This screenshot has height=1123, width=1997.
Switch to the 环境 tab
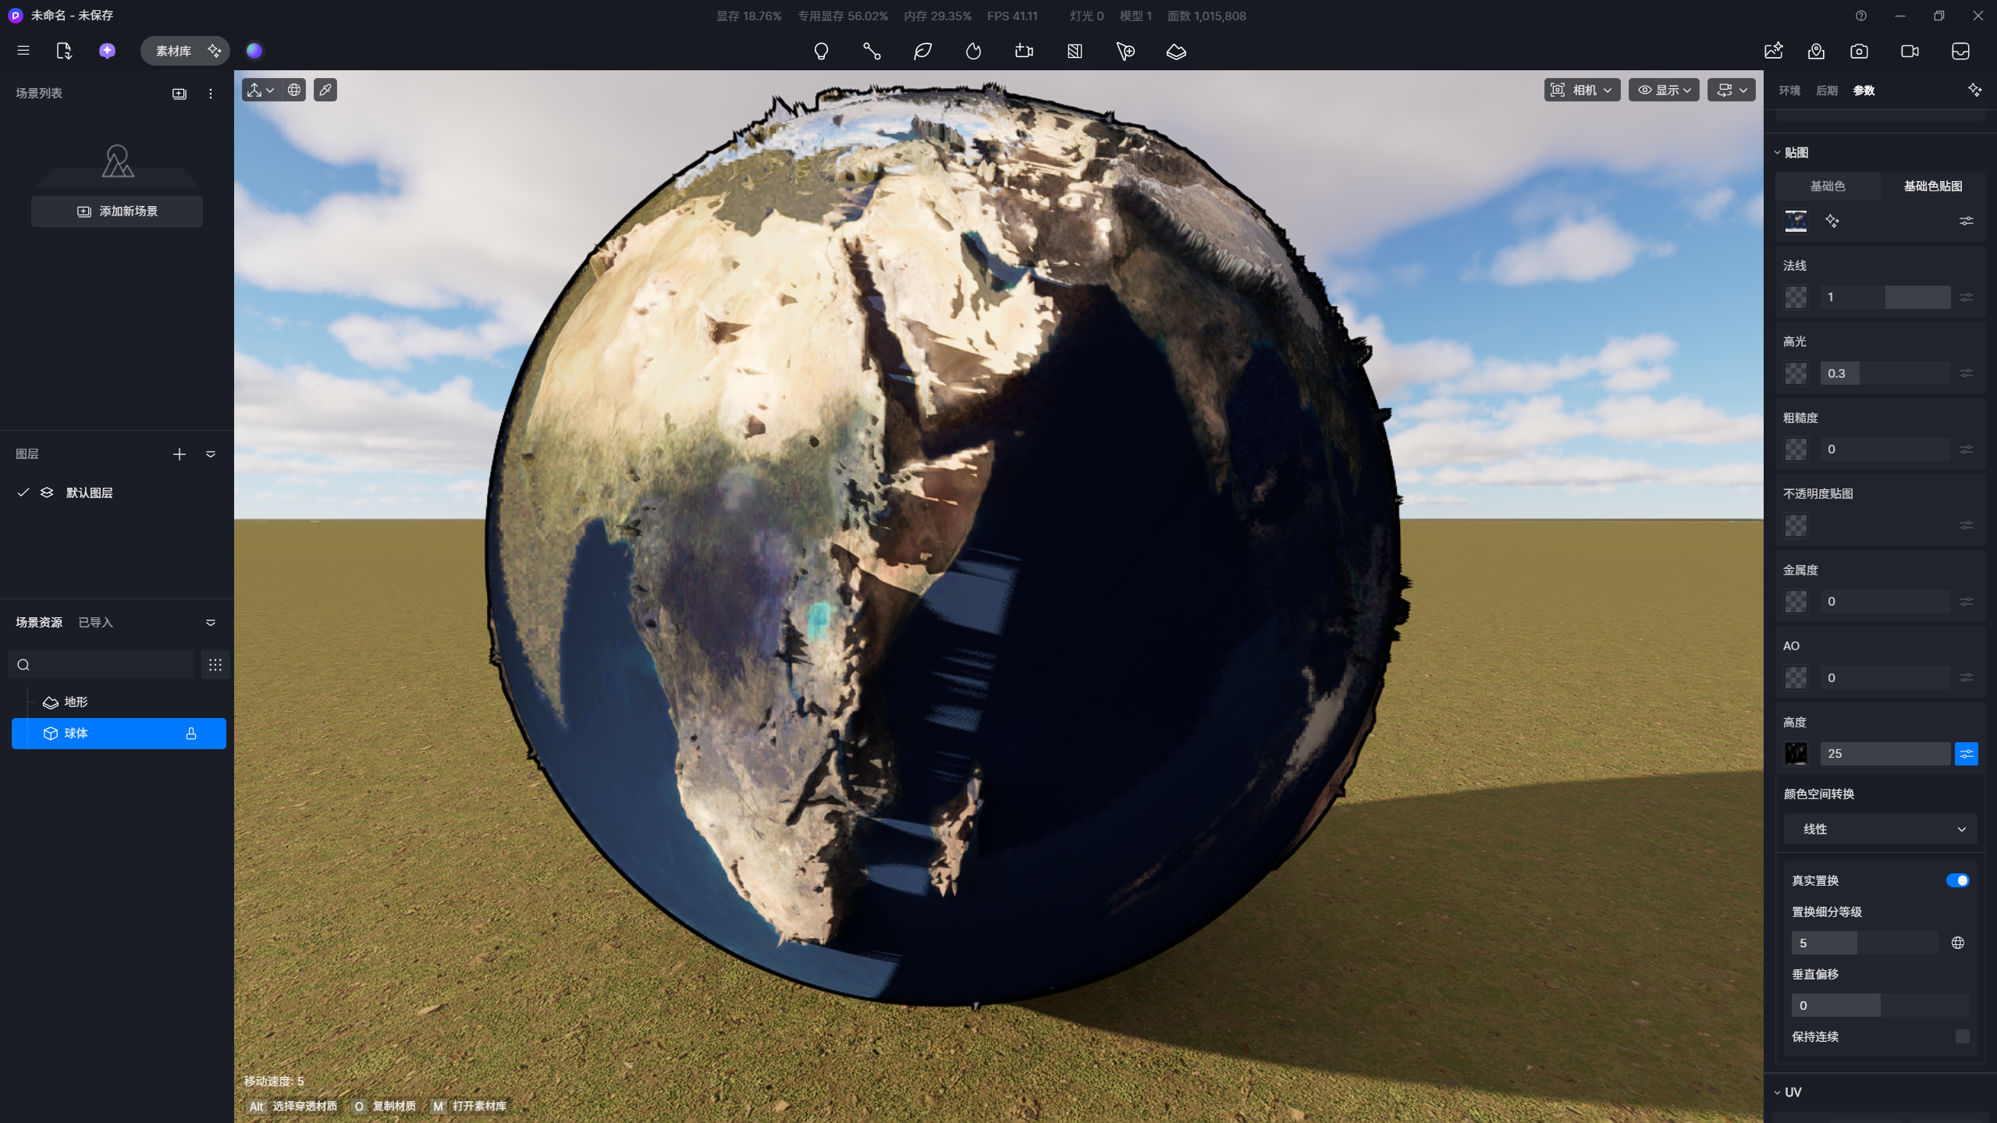(x=1789, y=91)
